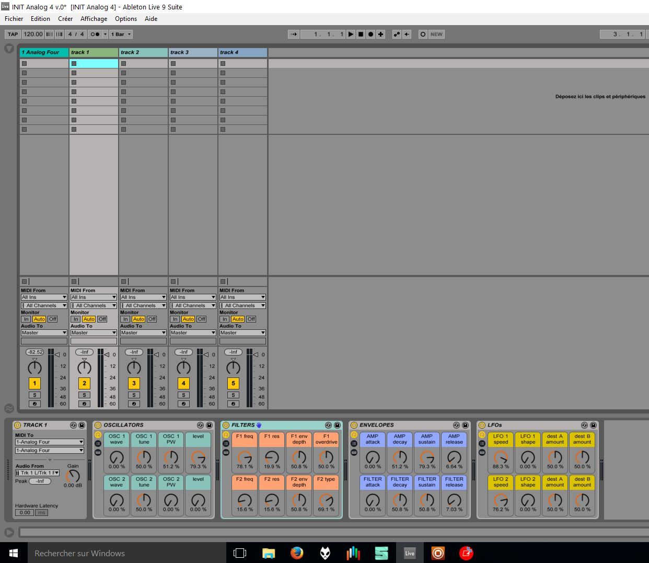Viewport: 649px width, 563px height.
Task: Launch Firefox from the taskbar
Action: pos(297,553)
